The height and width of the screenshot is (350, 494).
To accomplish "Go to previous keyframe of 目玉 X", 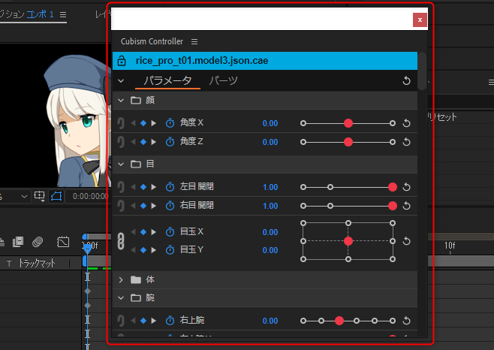I will pyautogui.click(x=134, y=232).
